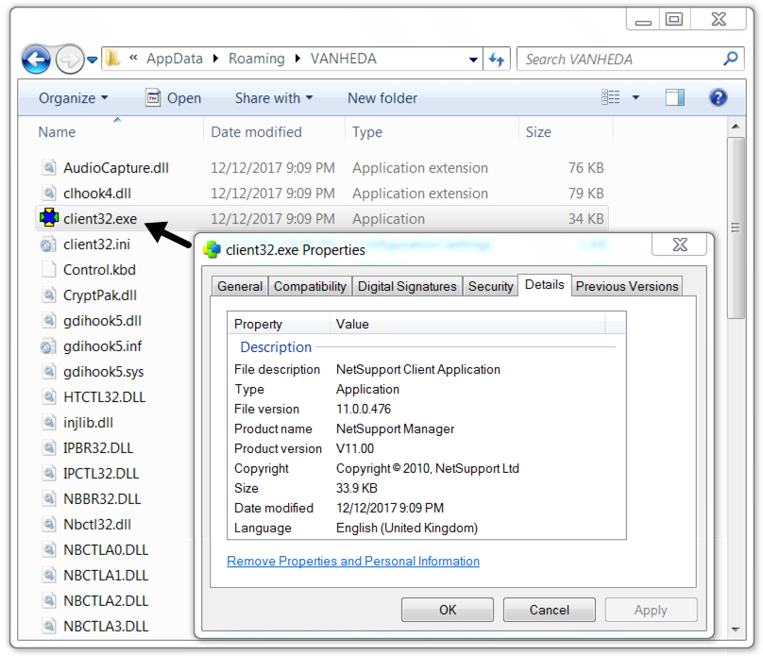Sort by the Size column header
763x656 pixels.
click(x=538, y=132)
